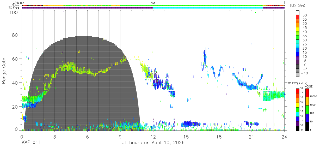The image size is (320, 148).
Task: Click the 55 label on the ELEV legend
Action: (x=304, y=19)
